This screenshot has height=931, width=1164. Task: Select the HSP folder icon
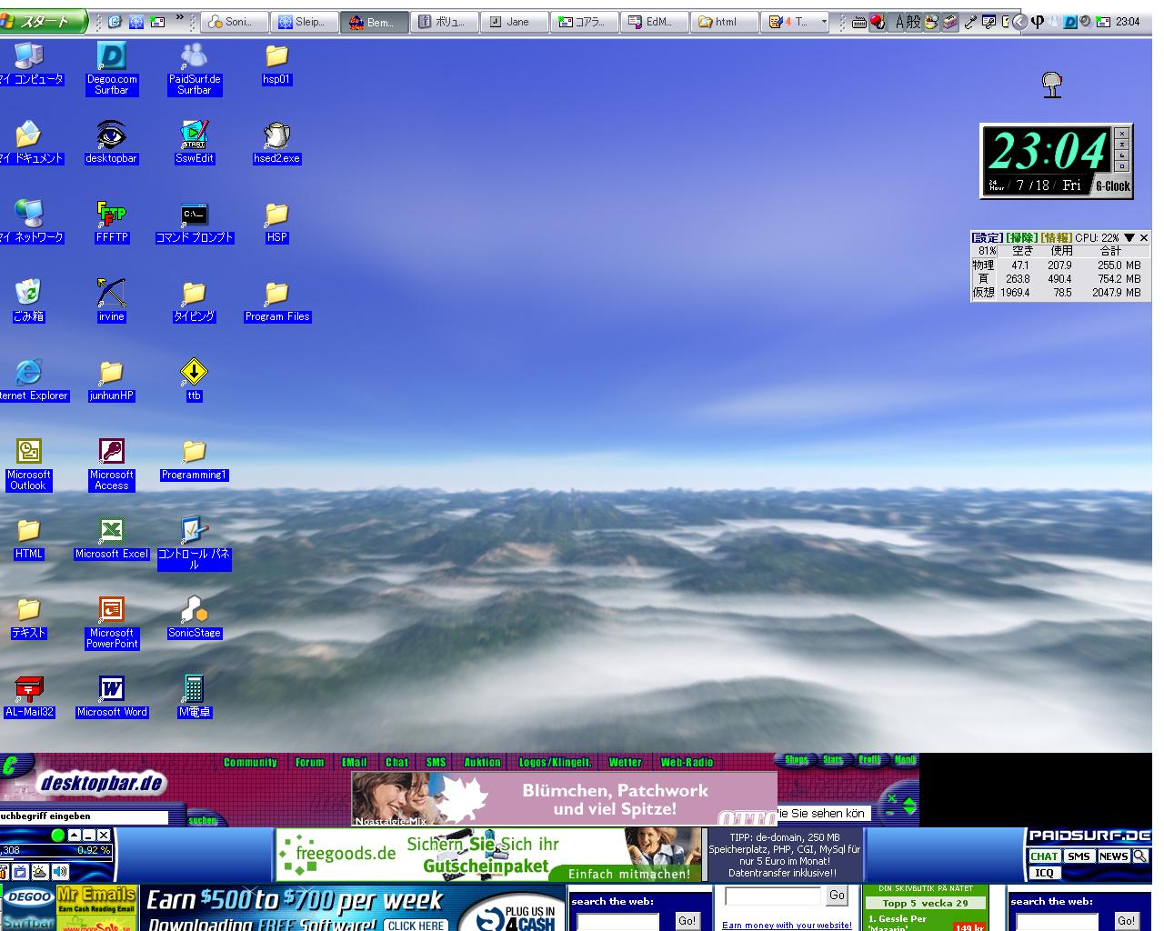pyautogui.click(x=276, y=221)
